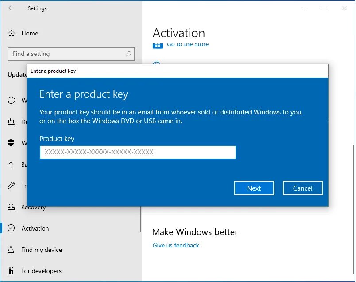Click the For developers tools icon
This screenshot has height=282, width=356.
point(11,270)
